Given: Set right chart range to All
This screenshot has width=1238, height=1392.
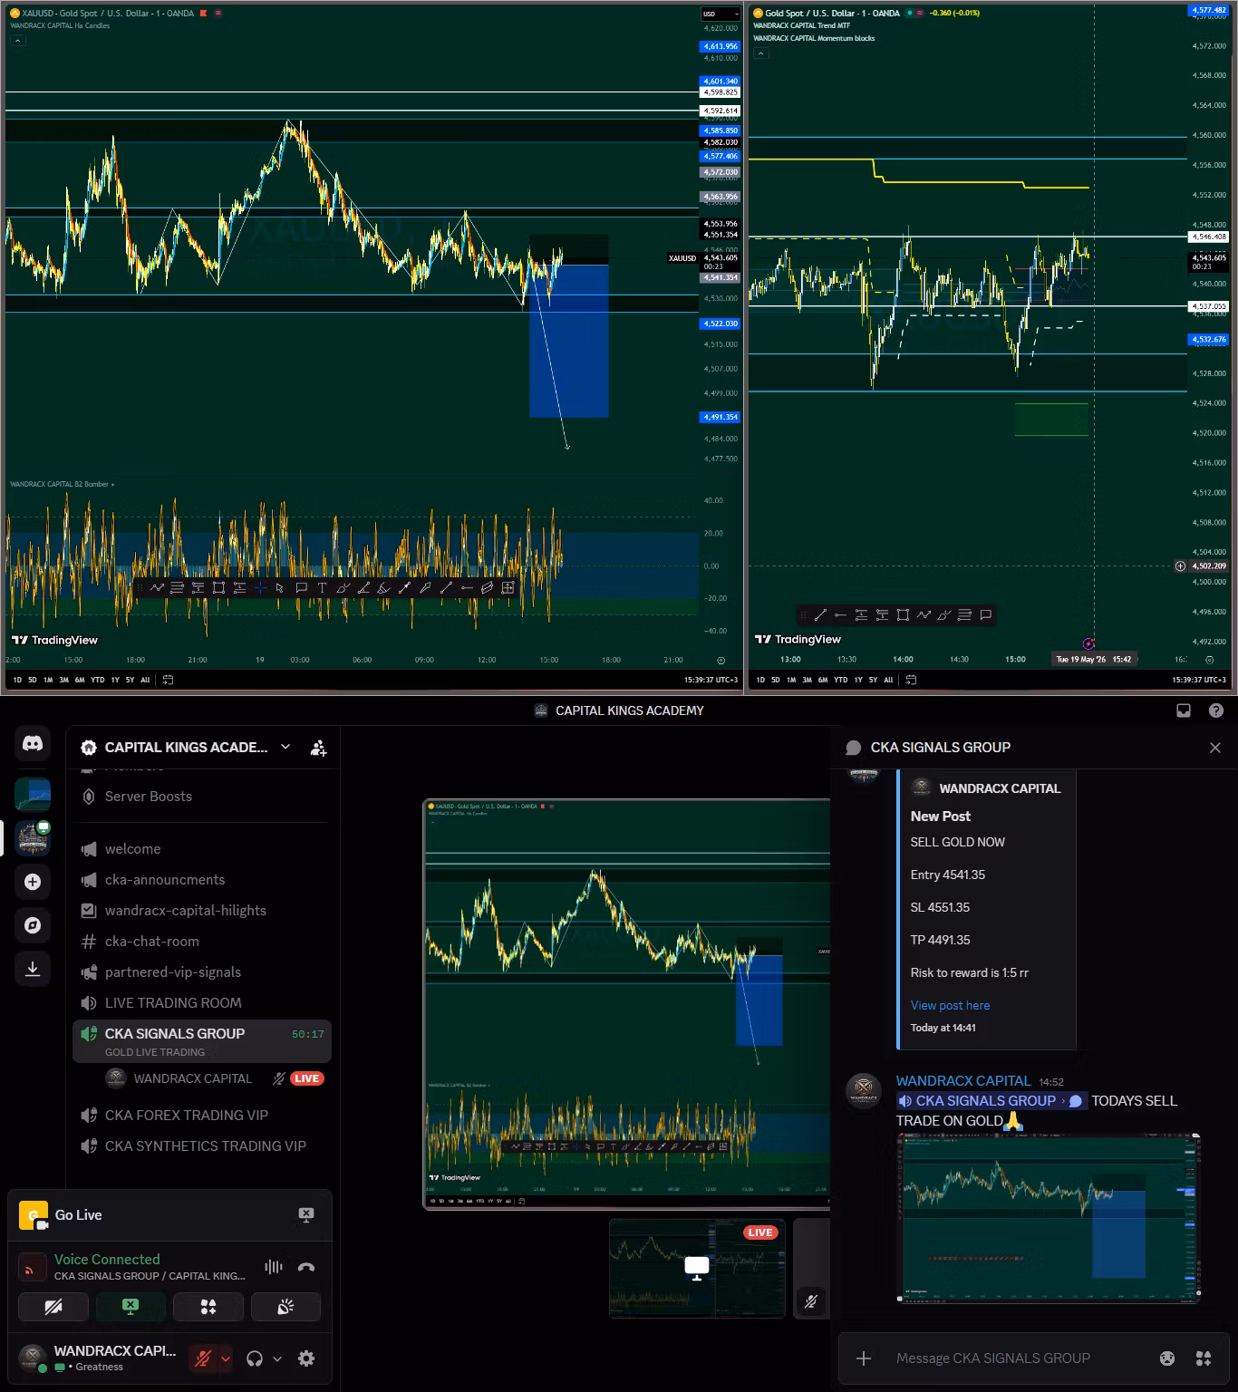Looking at the screenshot, I should pyautogui.click(x=888, y=680).
